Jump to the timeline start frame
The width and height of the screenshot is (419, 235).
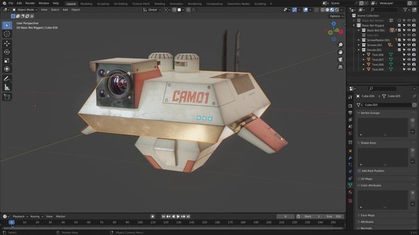tap(164, 217)
